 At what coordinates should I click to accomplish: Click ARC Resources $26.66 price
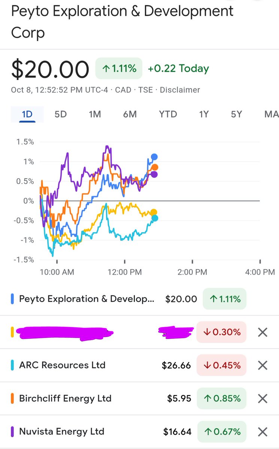pos(176,365)
